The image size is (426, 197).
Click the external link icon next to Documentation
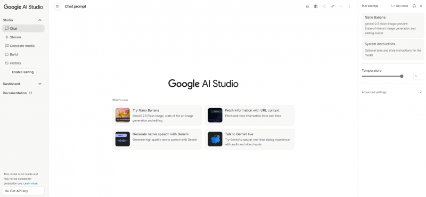(x=31, y=93)
